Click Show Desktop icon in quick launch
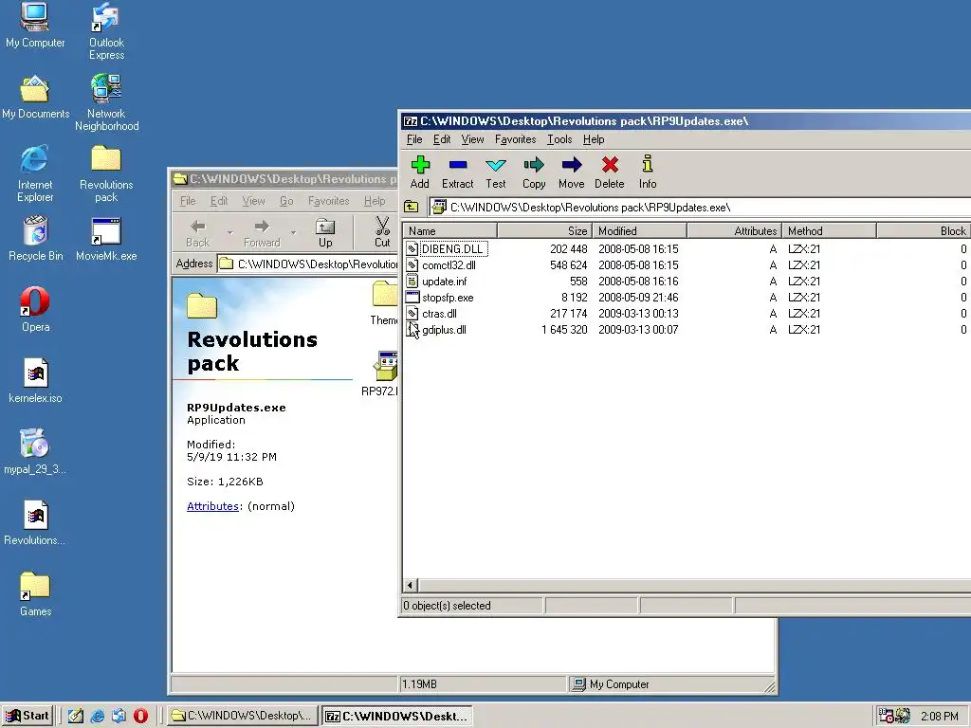The height and width of the screenshot is (728, 971). 76,716
